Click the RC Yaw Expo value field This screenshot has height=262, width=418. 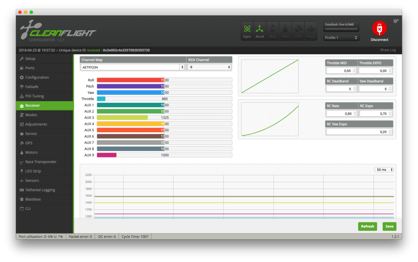[x=359, y=132]
